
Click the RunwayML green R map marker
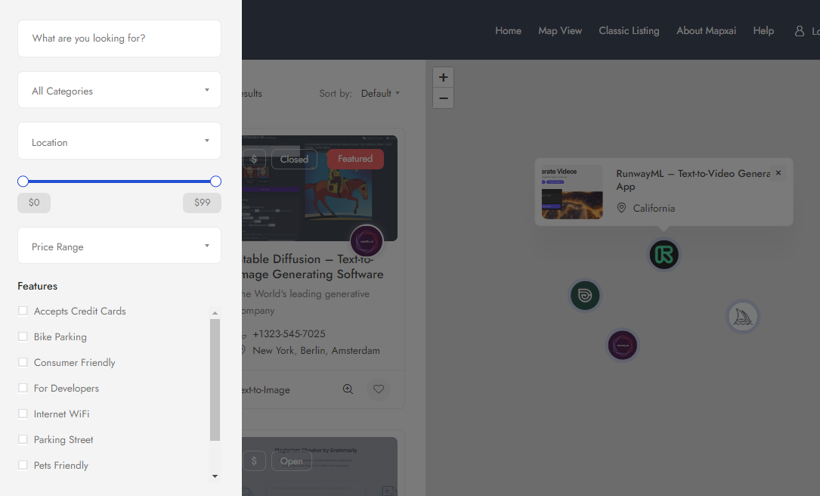point(664,255)
